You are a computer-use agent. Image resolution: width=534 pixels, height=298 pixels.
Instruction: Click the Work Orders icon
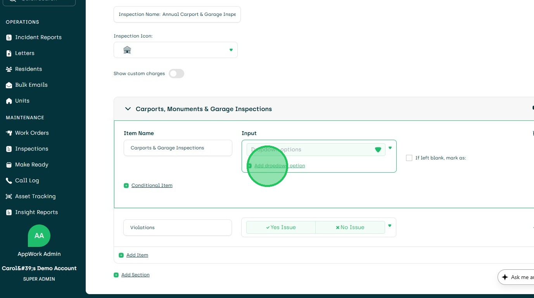9,133
